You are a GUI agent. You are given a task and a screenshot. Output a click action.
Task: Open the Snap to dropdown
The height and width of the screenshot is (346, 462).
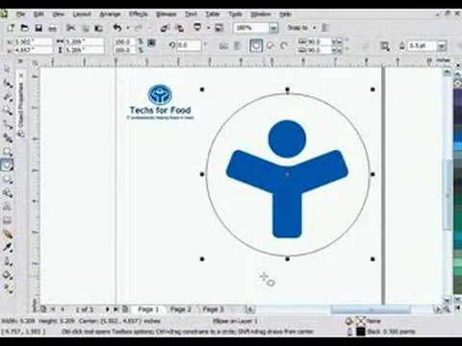[301, 28]
